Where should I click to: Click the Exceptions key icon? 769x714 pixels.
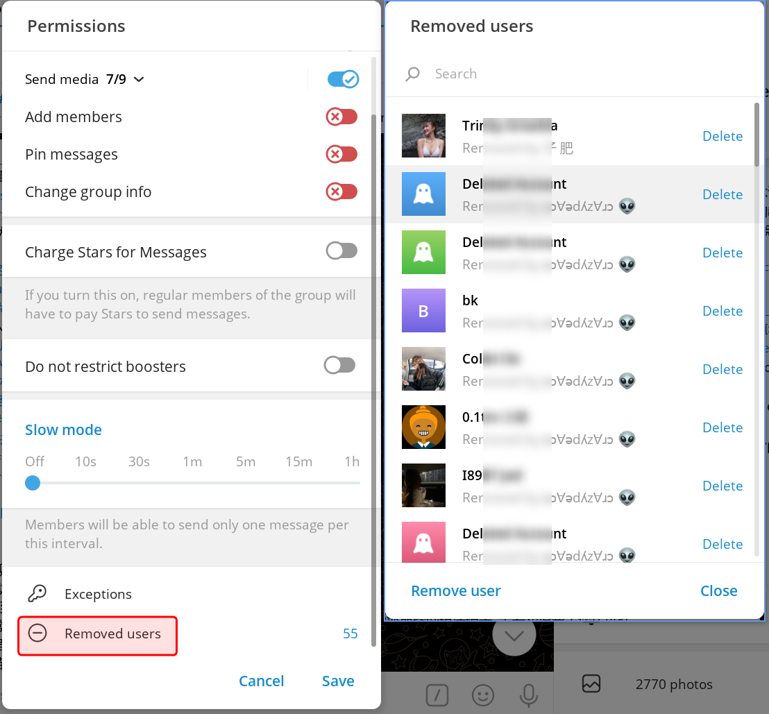coord(37,594)
